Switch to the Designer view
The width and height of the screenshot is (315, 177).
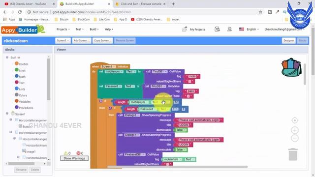[x=289, y=40]
